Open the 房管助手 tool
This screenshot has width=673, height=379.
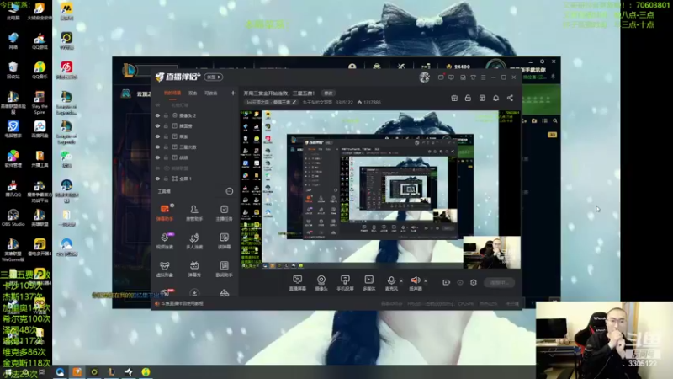[x=194, y=213]
